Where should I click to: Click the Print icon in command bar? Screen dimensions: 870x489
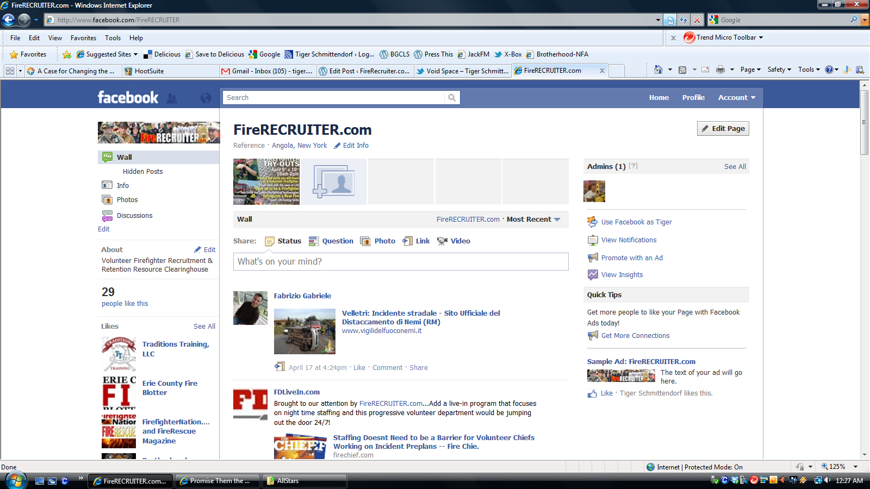tap(720, 70)
